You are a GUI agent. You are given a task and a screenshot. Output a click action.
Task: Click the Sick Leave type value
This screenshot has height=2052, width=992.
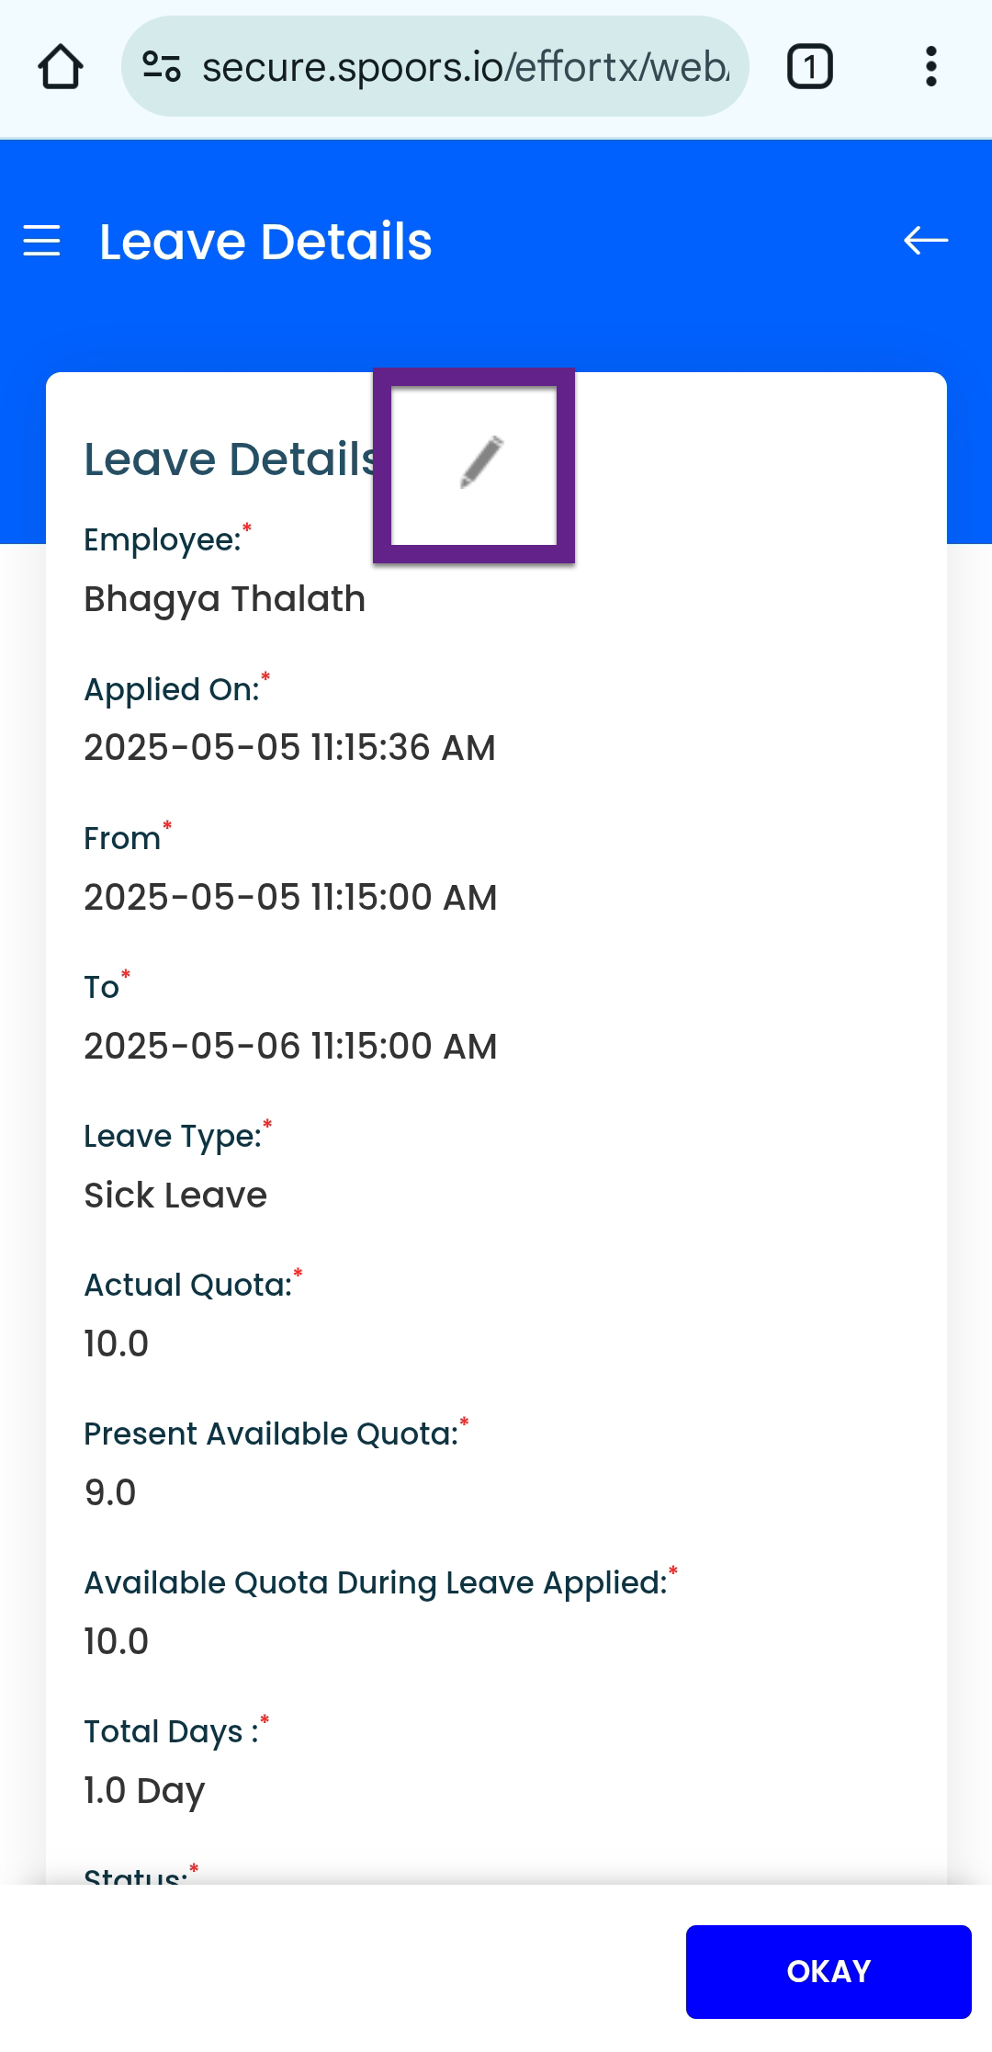(x=175, y=1196)
